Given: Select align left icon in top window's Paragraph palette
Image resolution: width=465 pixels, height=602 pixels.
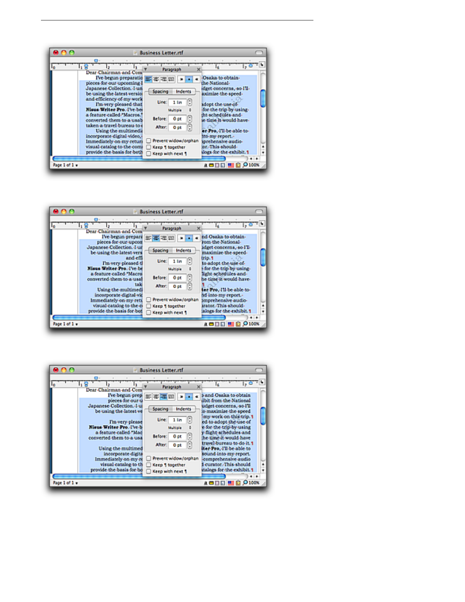Looking at the screenshot, I should point(148,79).
